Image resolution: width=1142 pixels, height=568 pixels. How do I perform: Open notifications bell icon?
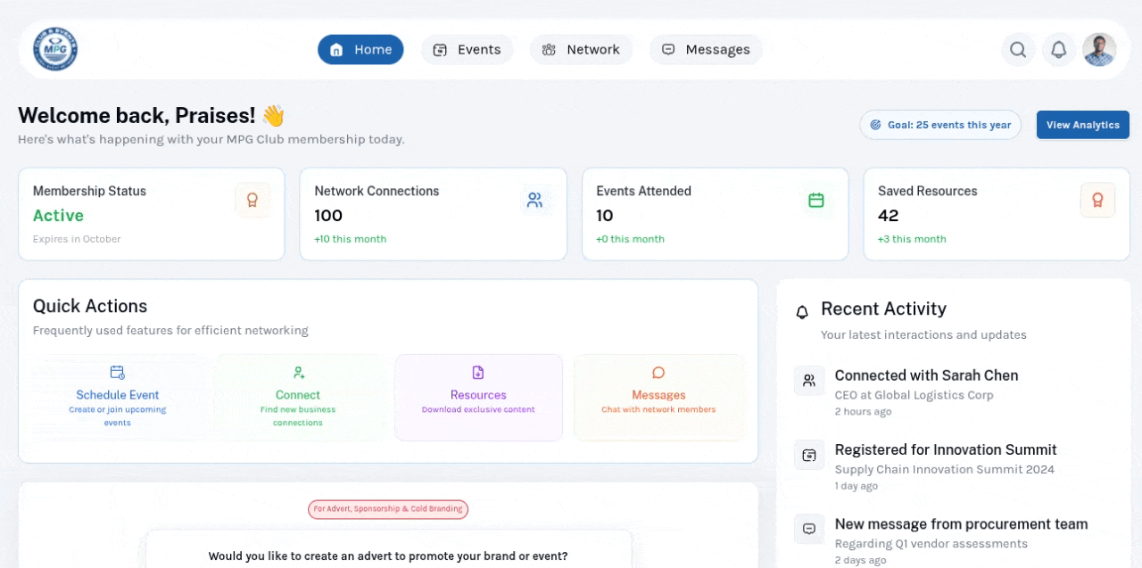[x=1059, y=50]
